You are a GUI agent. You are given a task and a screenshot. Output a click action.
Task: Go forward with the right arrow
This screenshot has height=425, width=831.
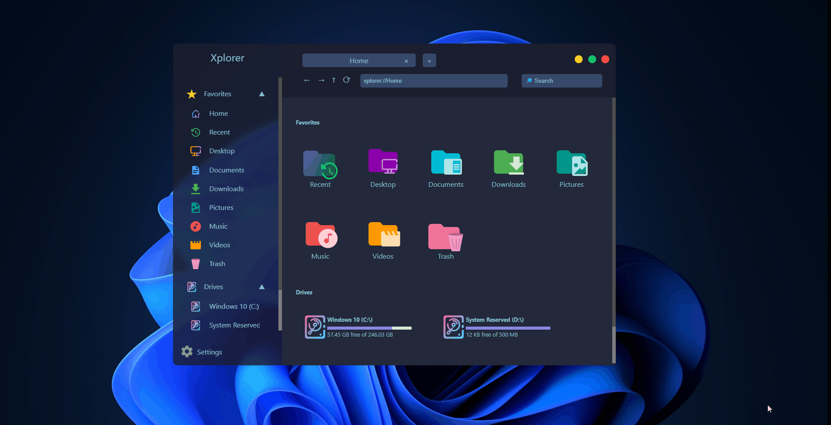[x=321, y=80]
